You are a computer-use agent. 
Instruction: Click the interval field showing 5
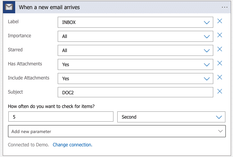tap(61, 117)
